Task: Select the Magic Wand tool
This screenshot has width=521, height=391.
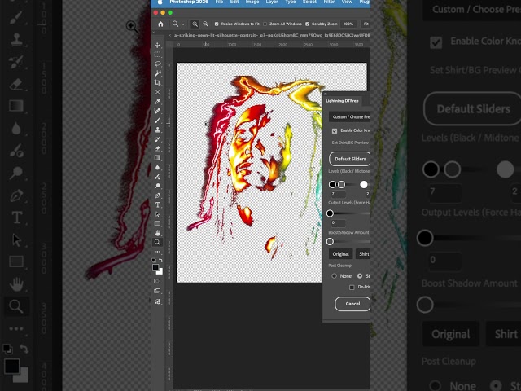Action: 157,73
